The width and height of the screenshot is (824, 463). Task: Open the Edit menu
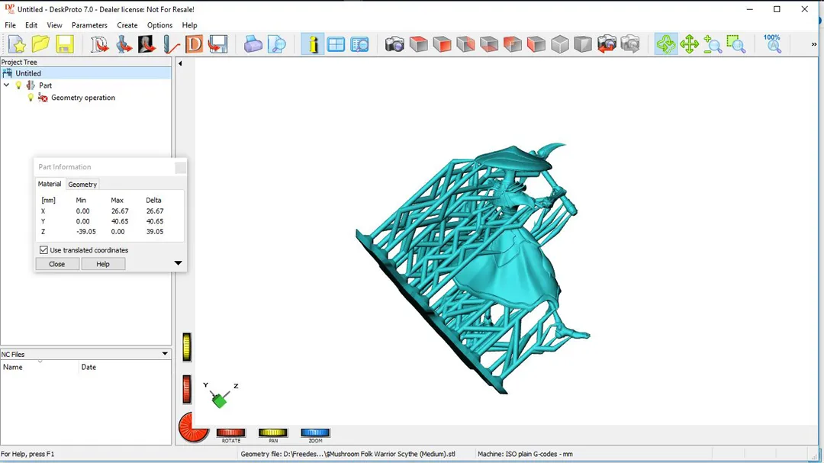(x=31, y=25)
